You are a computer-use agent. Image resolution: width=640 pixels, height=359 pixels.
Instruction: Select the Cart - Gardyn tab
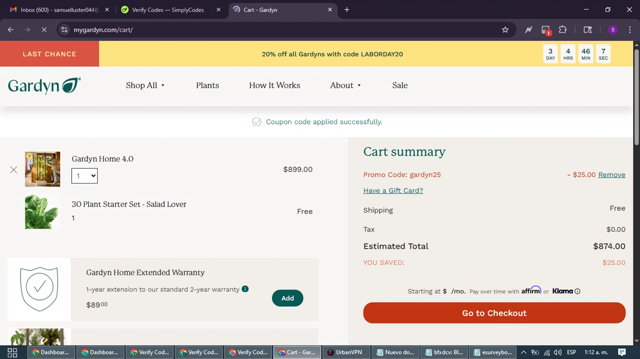282,10
